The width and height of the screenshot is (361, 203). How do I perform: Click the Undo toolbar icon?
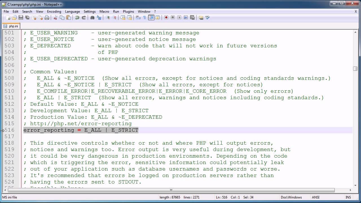pyautogui.click(x=77, y=17)
